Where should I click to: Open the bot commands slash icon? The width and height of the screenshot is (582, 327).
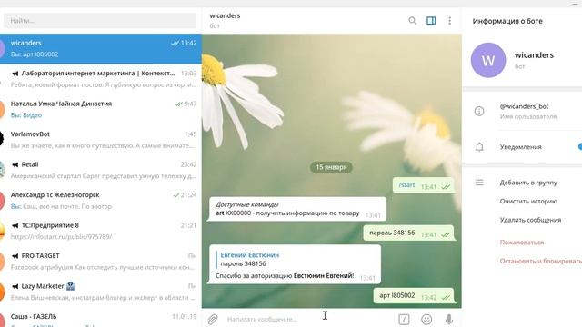pyautogui.click(x=404, y=319)
